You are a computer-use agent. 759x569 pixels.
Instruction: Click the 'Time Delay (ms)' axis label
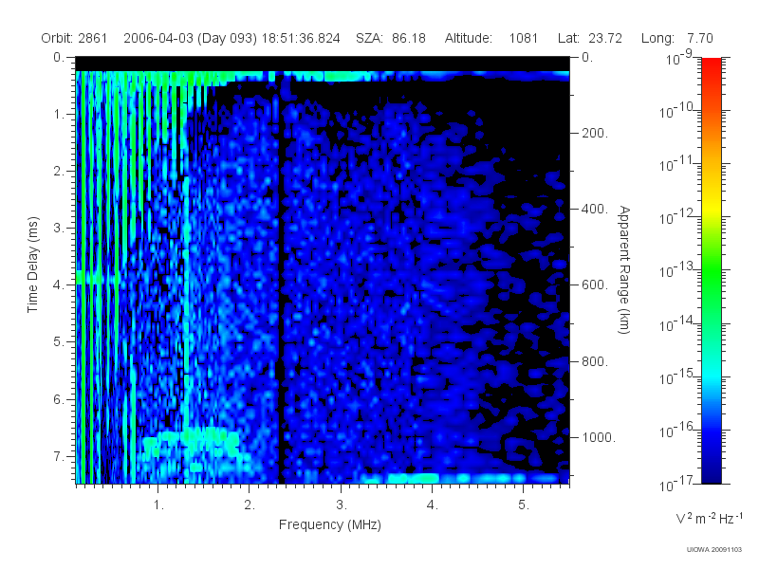pyautogui.click(x=32, y=265)
